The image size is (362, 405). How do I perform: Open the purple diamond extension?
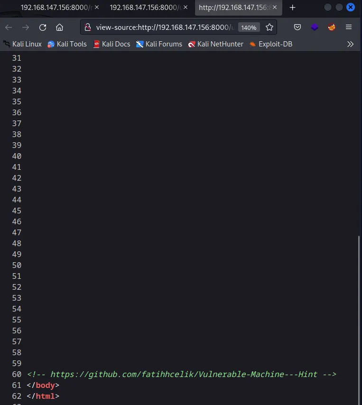pos(315,27)
